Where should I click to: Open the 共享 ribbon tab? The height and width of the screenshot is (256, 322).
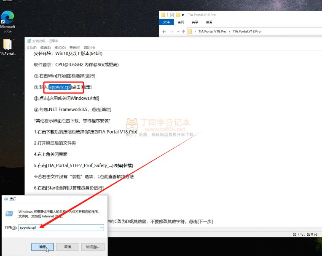coord(195,22)
